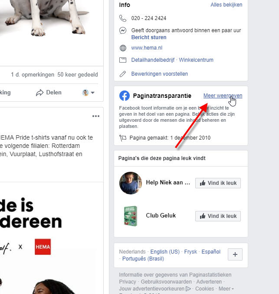Expand the Meer footer dropdown
The width and height of the screenshot is (279, 294).
tap(226, 289)
